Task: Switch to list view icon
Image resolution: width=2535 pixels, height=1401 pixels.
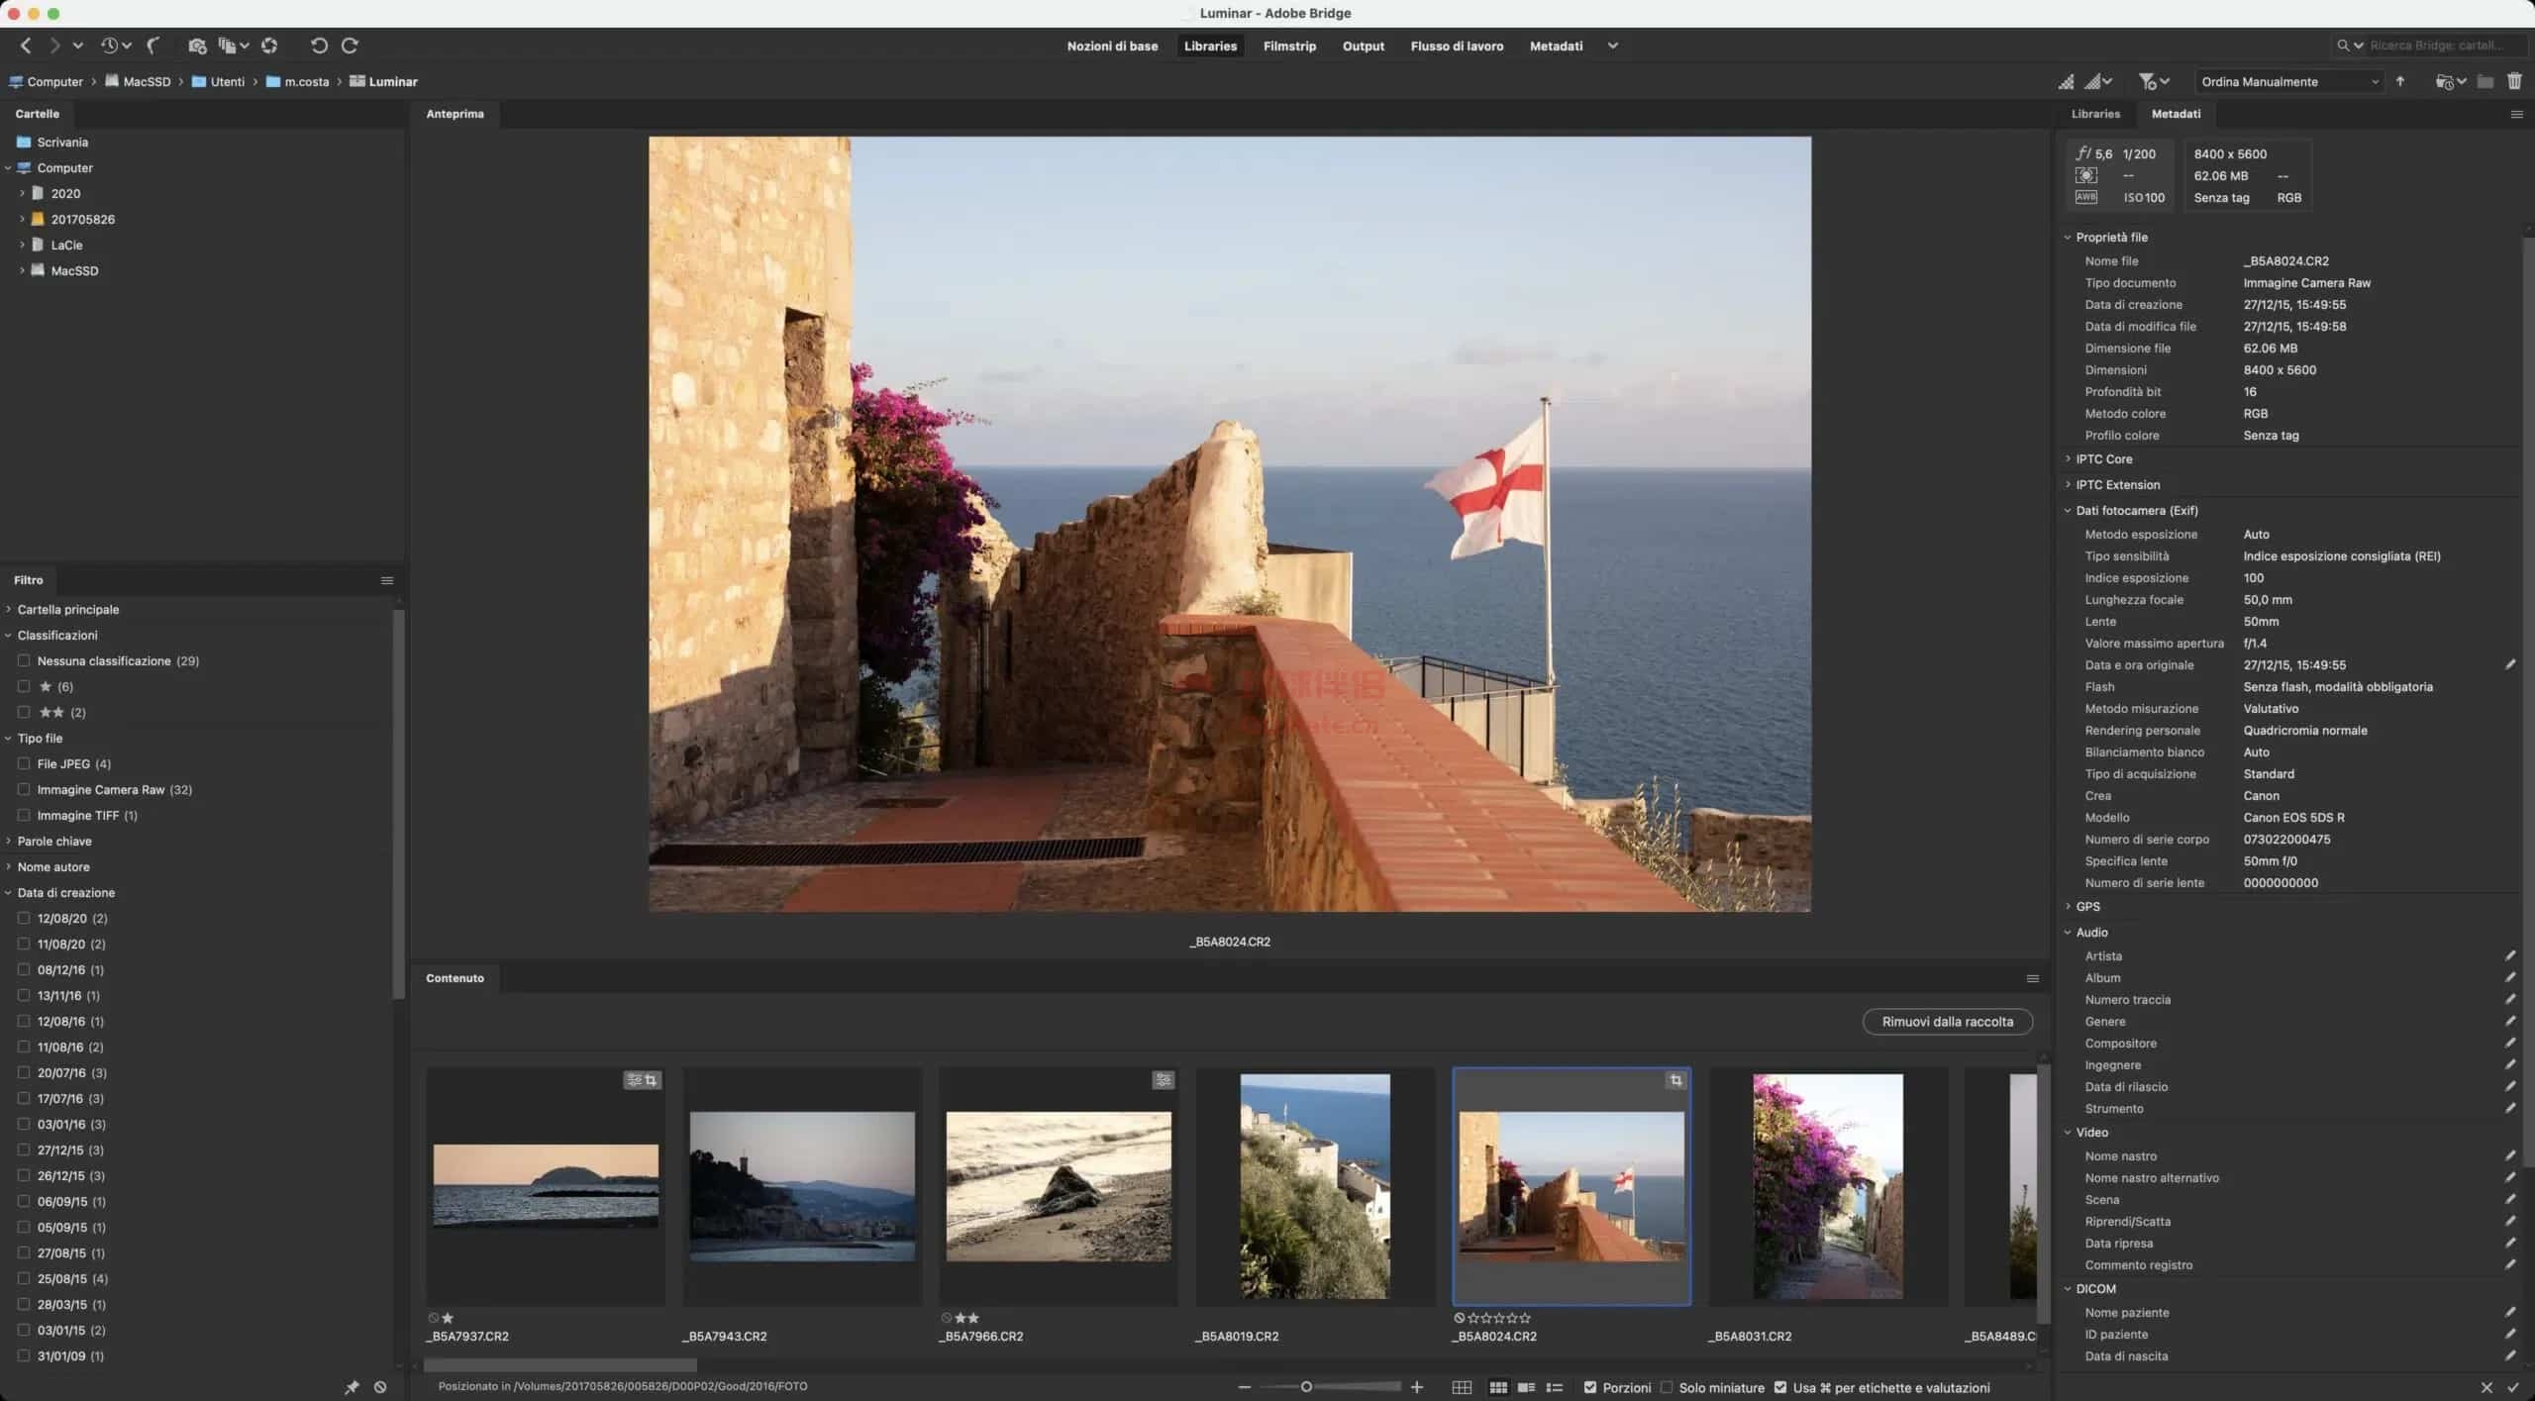Action: click(x=1555, y=1387)
